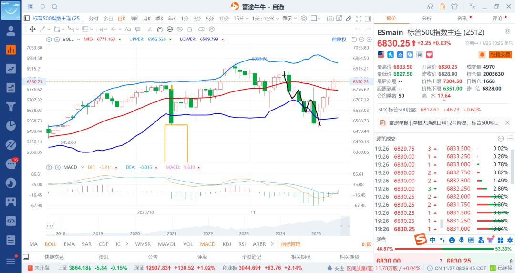
Task: Toggle left panel icon beside stock name
Action: tap(27, 19)
